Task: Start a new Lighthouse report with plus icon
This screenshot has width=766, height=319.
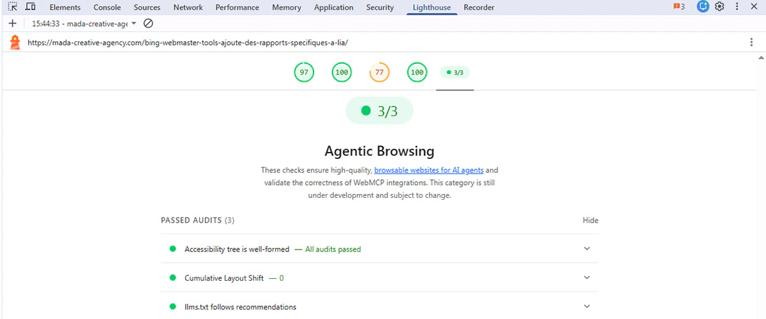Action: point(13,24)
